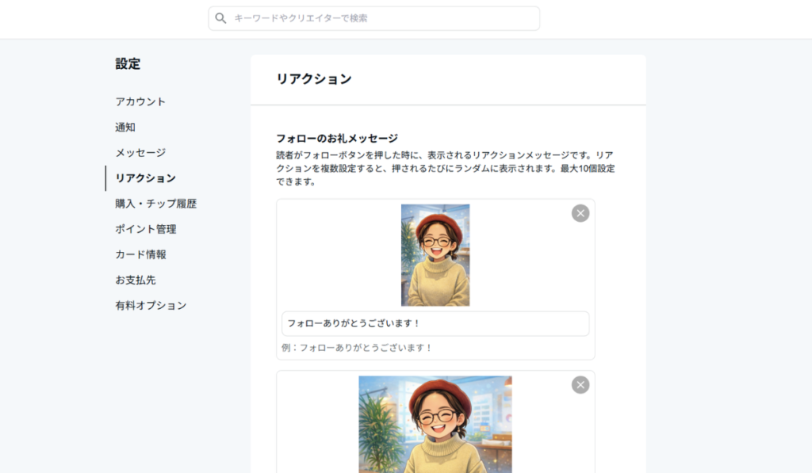Go to 通知 settings
812x473 pixels.
coord(125,127)
